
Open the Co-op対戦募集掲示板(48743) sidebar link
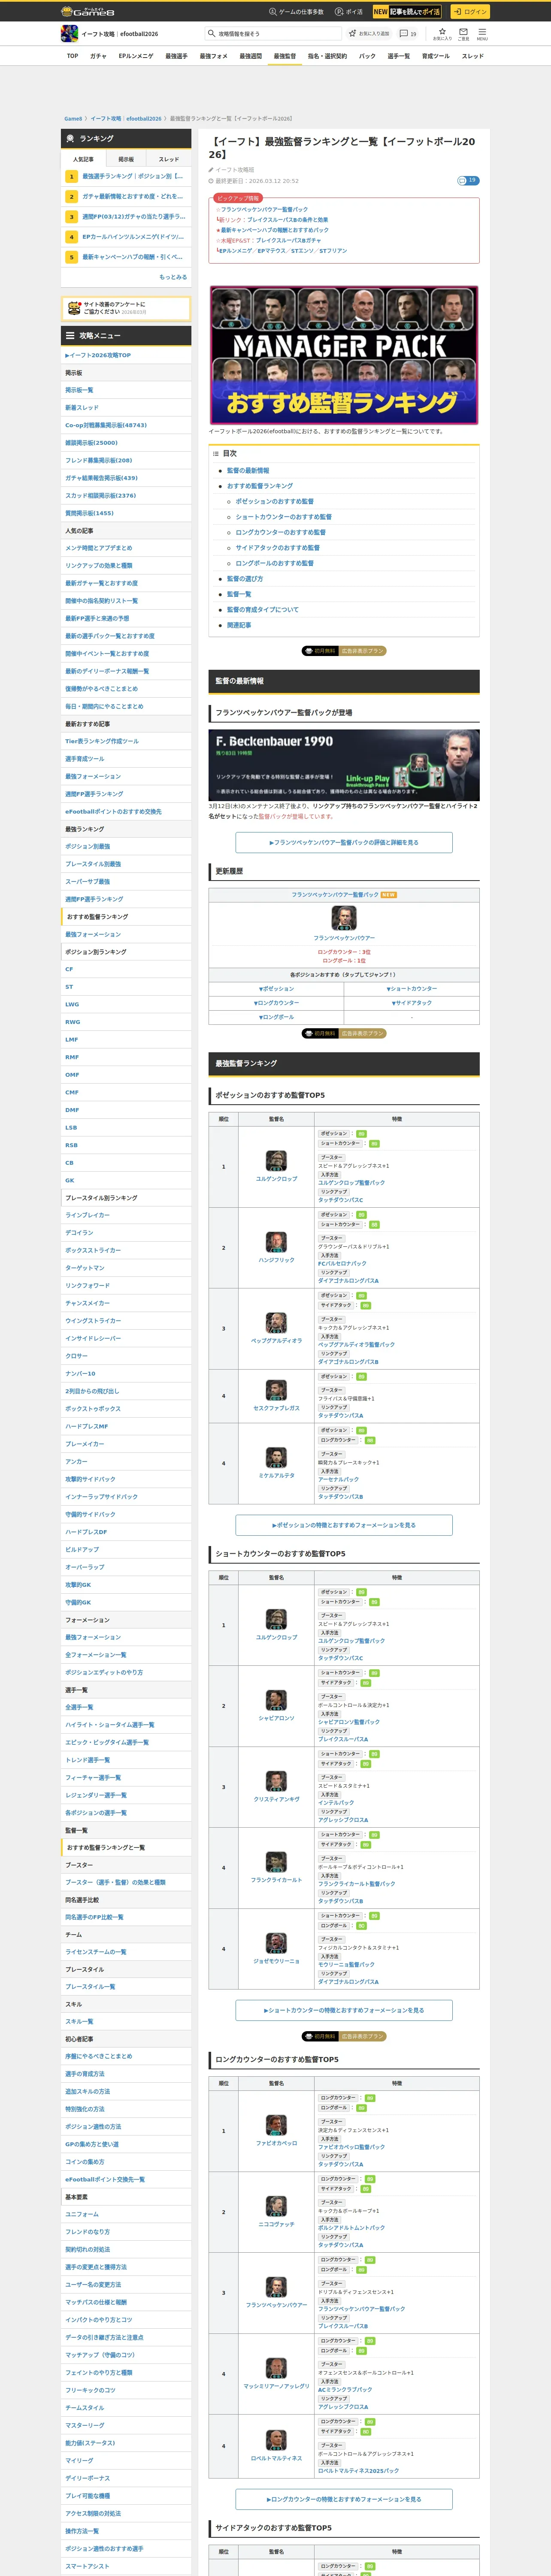(x=106, y=425)
